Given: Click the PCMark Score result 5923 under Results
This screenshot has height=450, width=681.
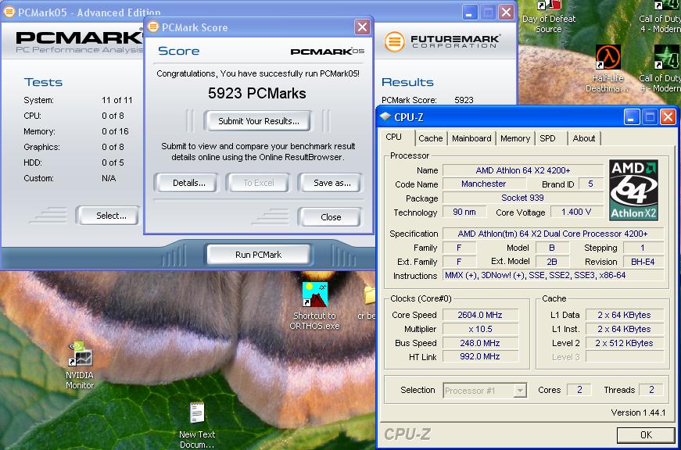Looking at the screenshot, I should click(x=464, y=100).
